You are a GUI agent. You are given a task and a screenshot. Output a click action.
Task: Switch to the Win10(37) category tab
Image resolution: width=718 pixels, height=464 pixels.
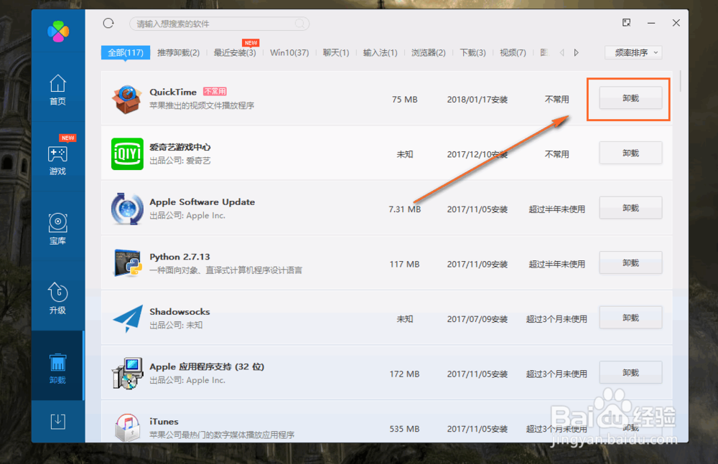289,52
